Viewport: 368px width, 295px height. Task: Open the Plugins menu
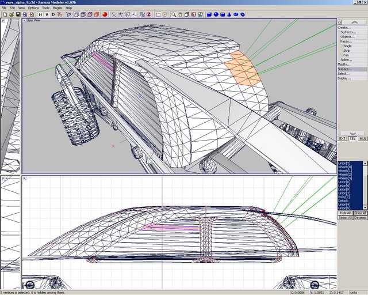57,8
